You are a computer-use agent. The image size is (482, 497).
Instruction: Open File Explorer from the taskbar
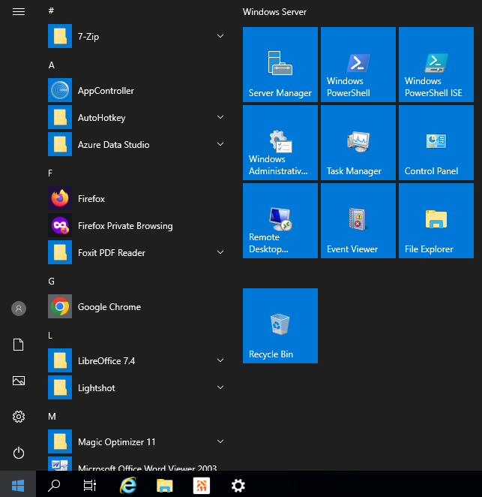point(165,485)
